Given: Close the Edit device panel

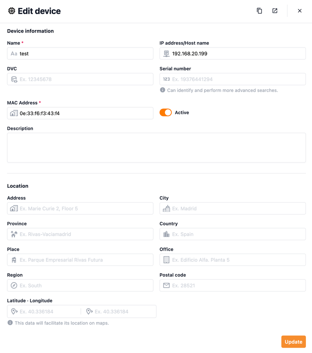Looking at the screenshot, I should click(x=300, y=11).
